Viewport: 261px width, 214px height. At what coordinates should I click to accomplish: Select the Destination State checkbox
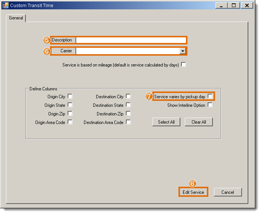pyautogui.click(x=128, y=105)
